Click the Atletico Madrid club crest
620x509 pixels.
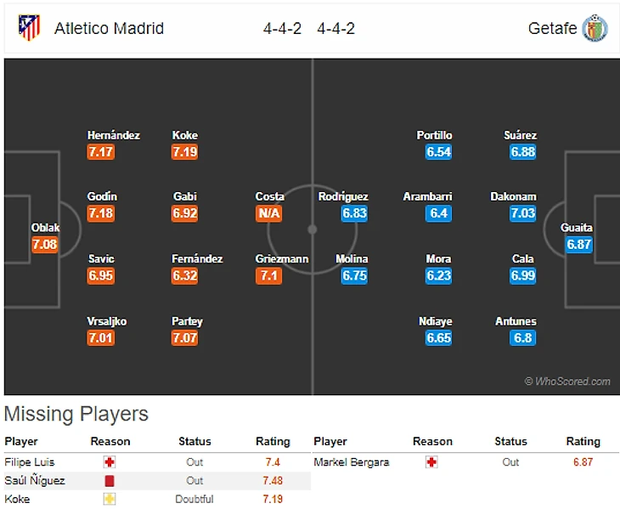coord(29,28)
